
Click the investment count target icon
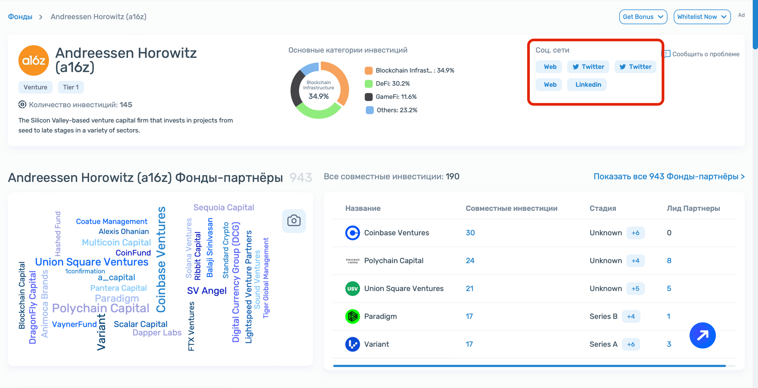click(x=22, y=104)
